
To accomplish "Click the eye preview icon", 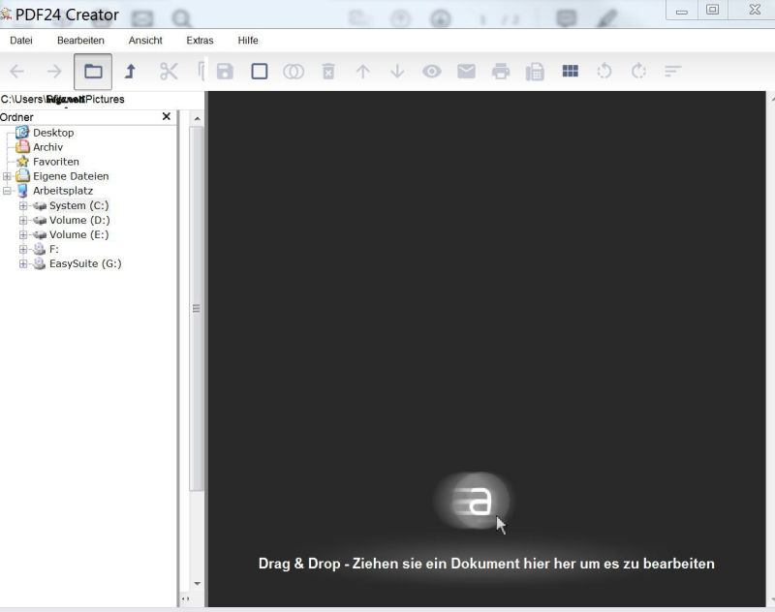I will (431, 72).
